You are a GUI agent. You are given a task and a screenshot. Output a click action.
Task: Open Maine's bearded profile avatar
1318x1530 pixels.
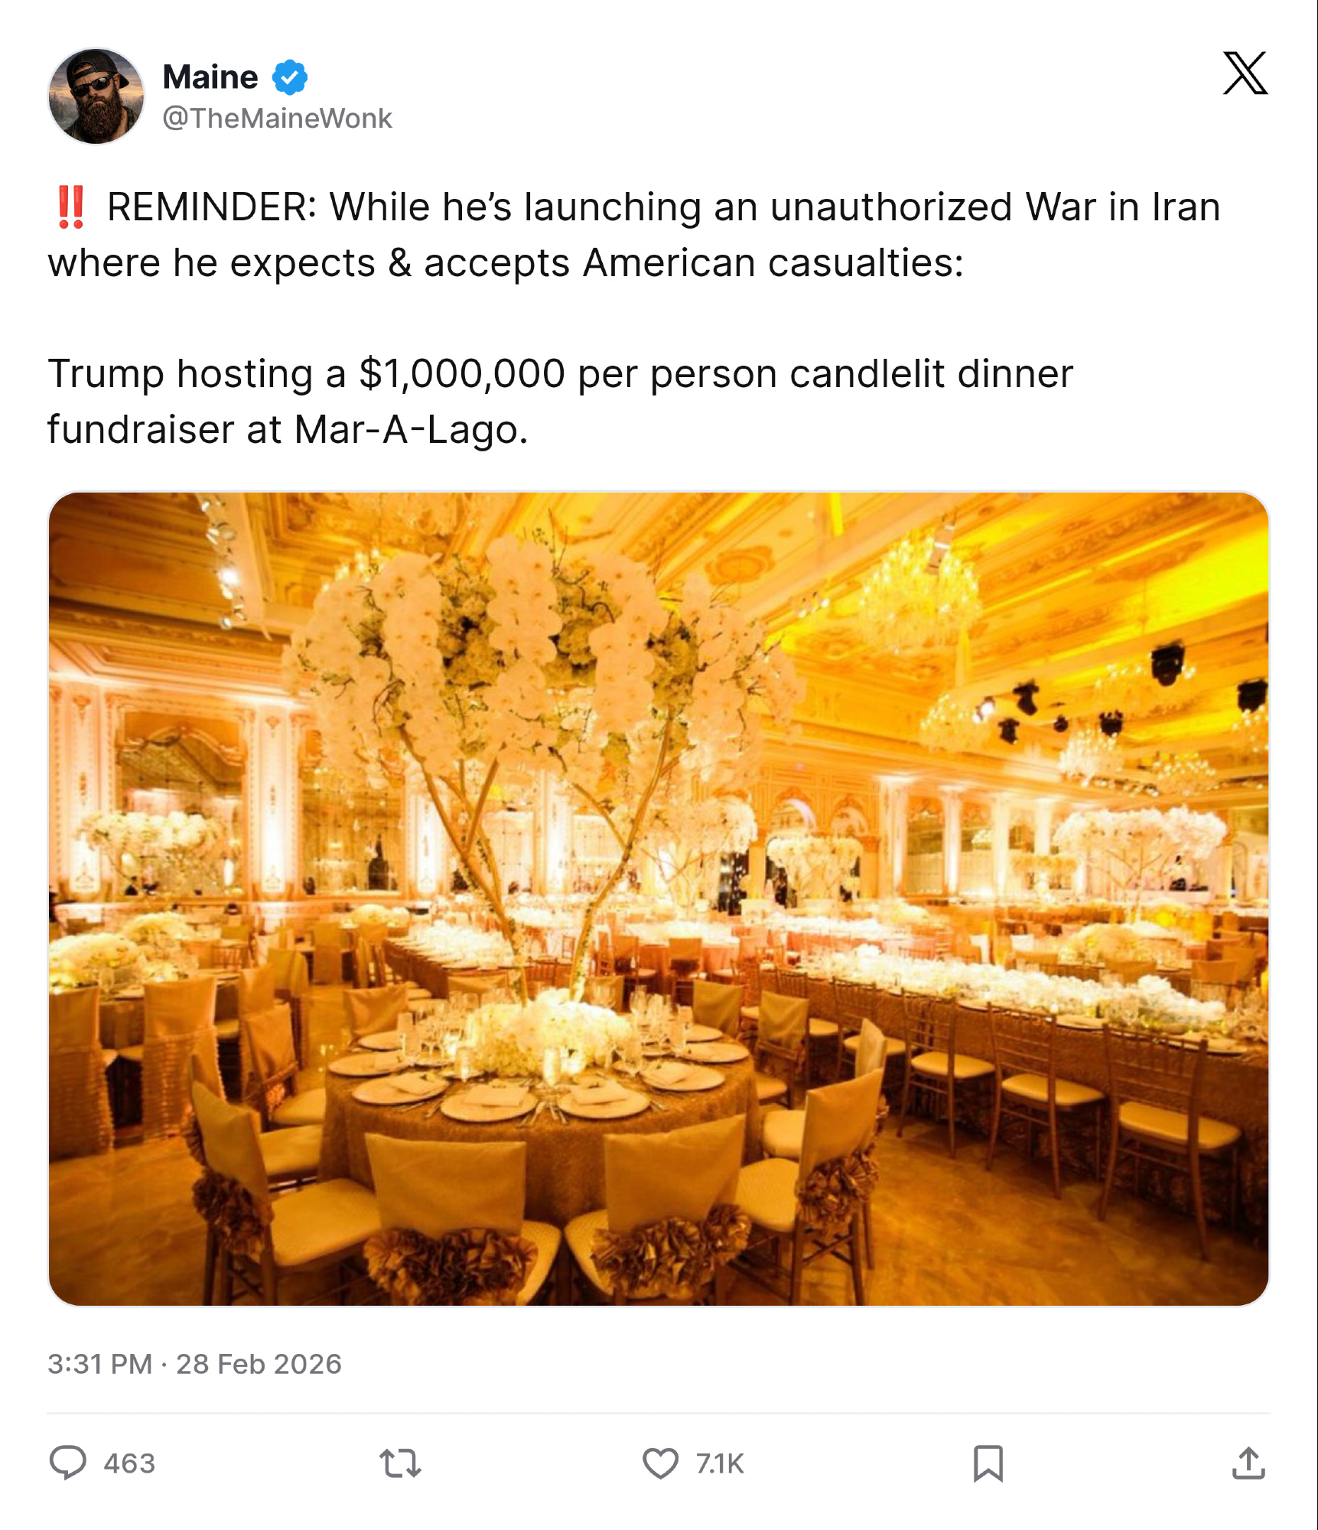pyautogui.click(x=96, y=96)
